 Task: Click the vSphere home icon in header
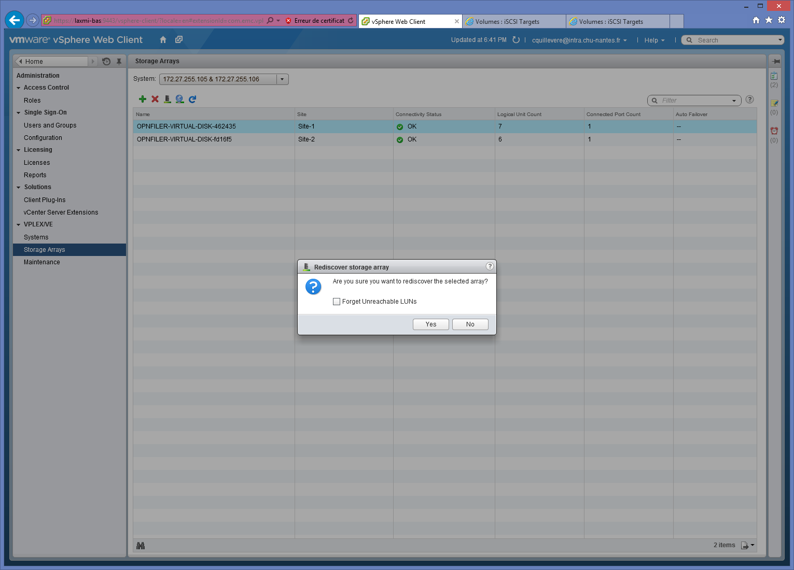(x=163, y=40)
